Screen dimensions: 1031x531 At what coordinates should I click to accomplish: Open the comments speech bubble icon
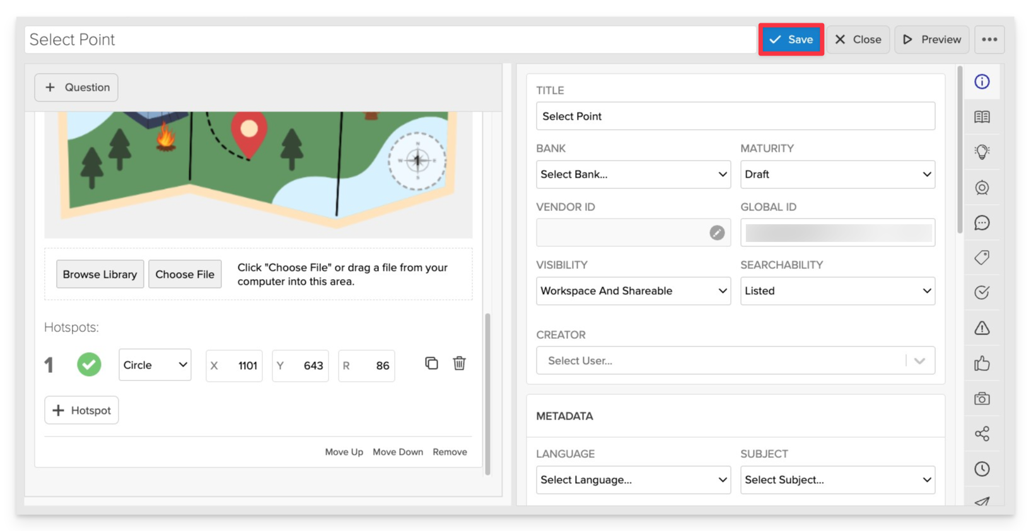pos(982,222)
